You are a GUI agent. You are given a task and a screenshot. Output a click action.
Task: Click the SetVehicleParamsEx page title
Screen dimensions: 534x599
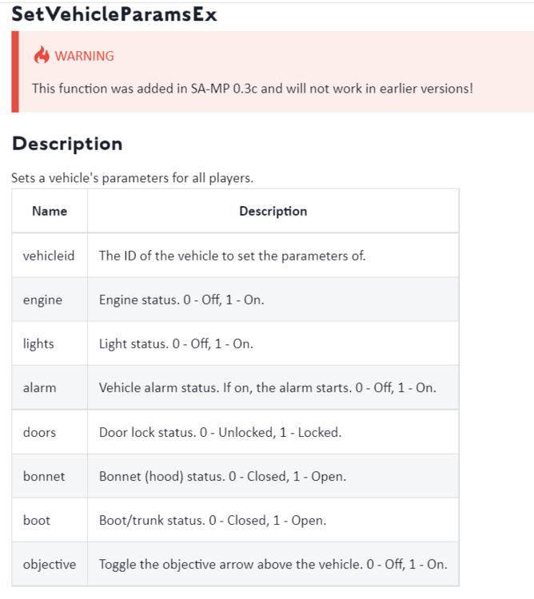pos(114,14)
